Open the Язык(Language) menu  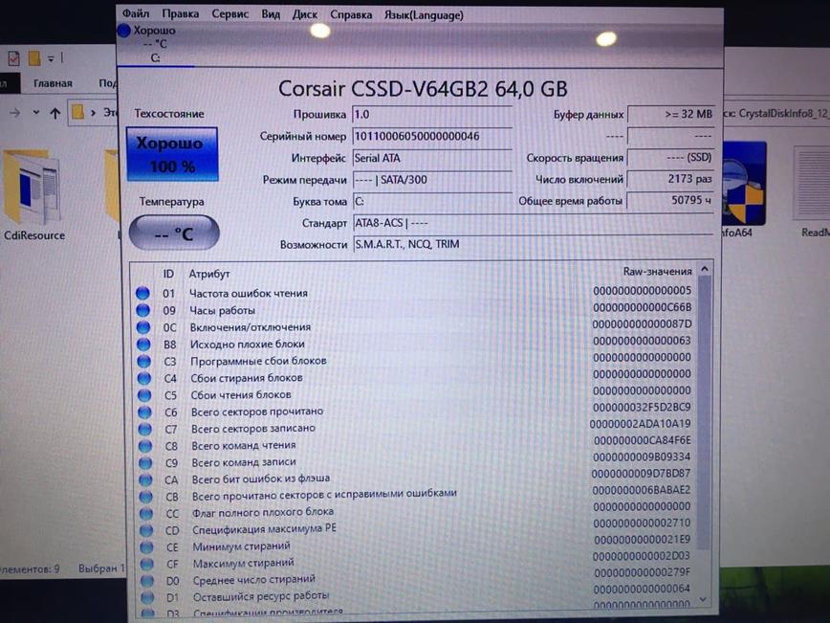(424, 15)
